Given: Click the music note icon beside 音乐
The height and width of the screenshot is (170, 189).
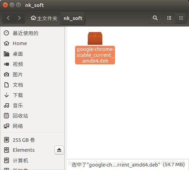Looking at the screenshot, I should (x=7, y=105).
